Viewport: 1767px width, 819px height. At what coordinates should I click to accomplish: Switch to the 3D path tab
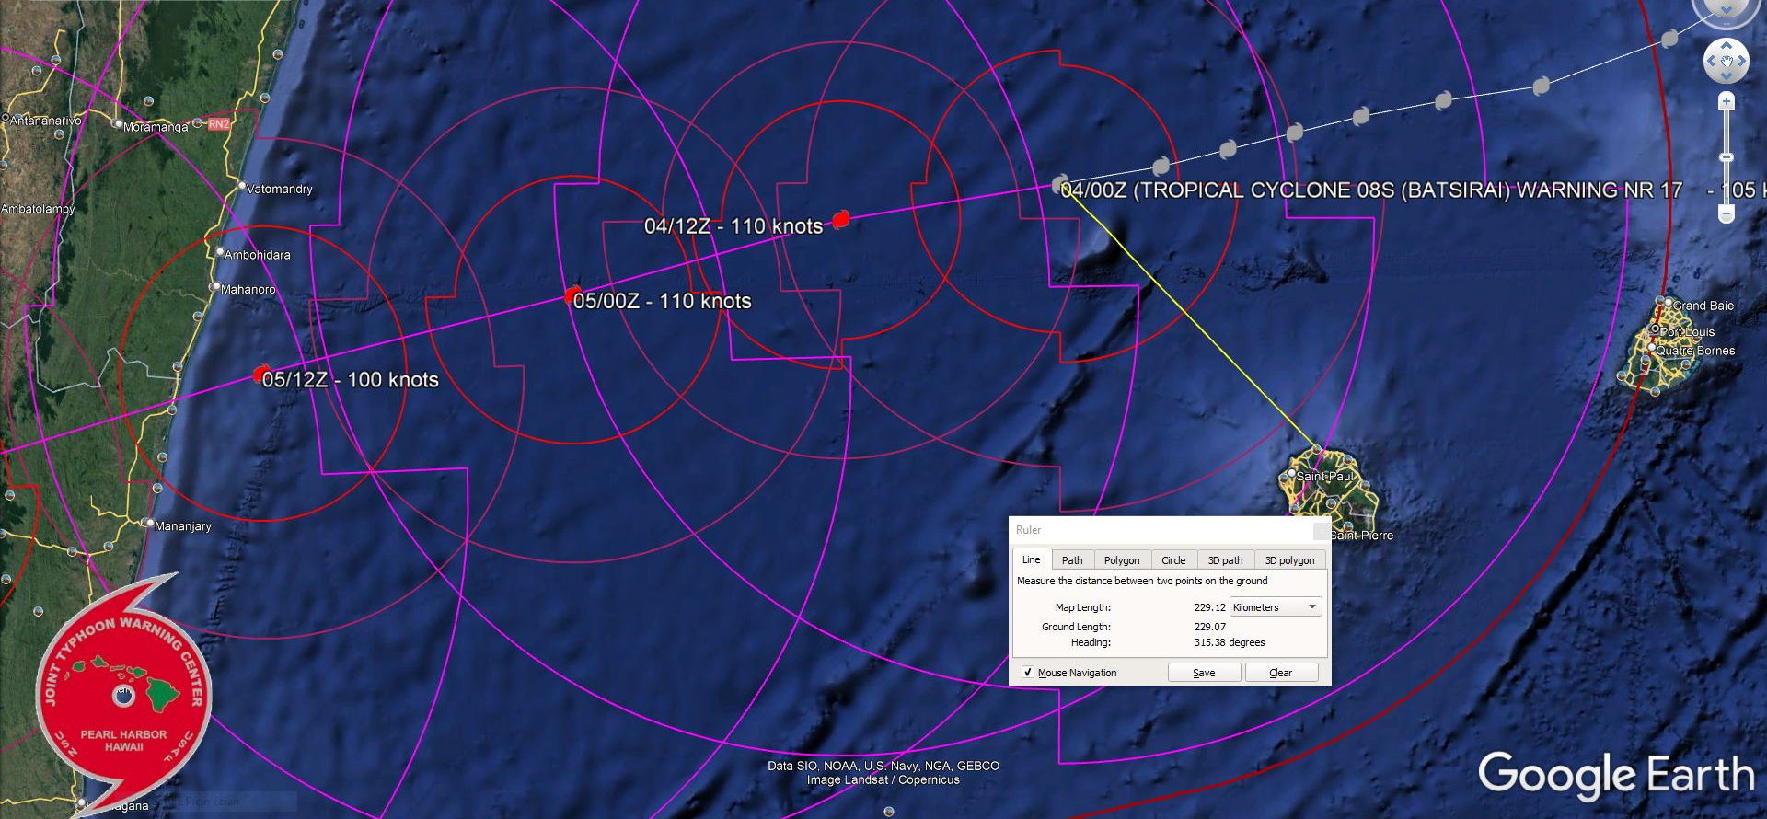pyautogui.click(x=1225, y=559)
